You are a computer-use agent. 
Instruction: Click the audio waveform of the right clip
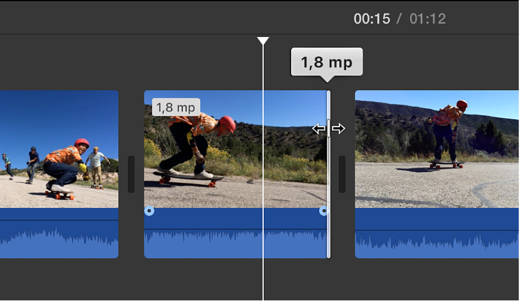click(x=437, y=243)
